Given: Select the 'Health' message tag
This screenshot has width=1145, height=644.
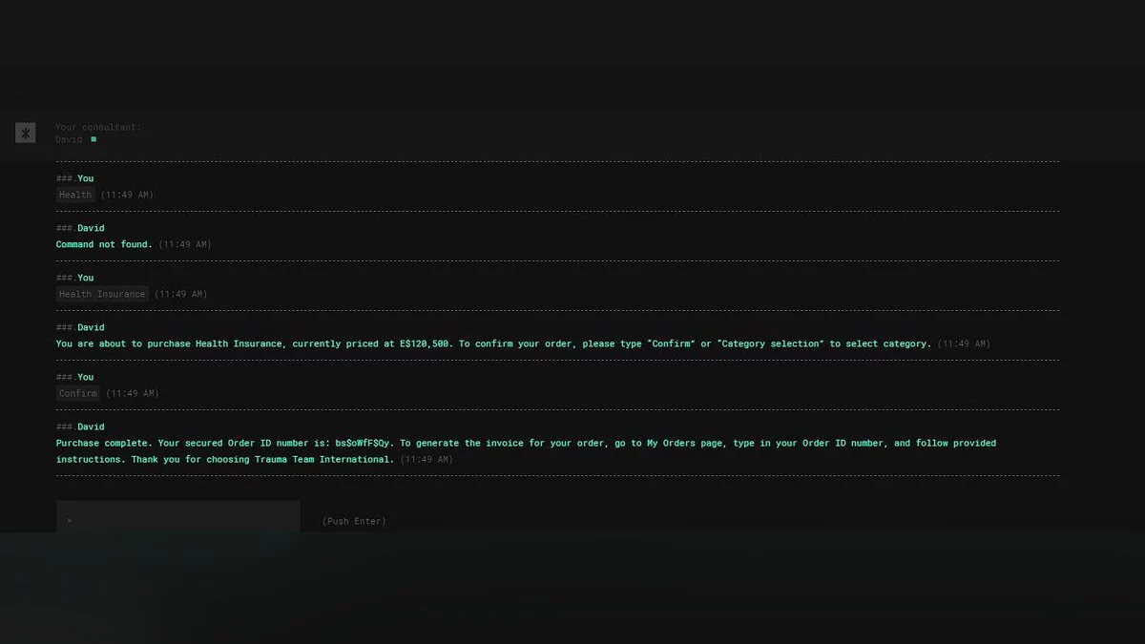Looking at the screenshot, I should pos(75,195).
